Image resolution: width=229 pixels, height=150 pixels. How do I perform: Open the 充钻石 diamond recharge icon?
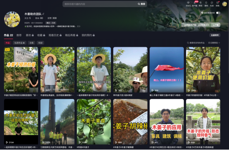click(188, 4)
